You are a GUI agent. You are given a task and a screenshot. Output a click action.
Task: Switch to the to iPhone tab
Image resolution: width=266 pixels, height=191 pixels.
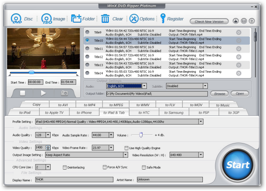[84, 112]
